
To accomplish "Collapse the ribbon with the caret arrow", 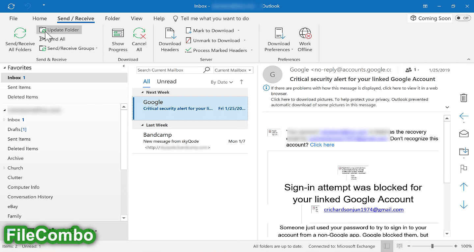I will (x=469, y=59).
